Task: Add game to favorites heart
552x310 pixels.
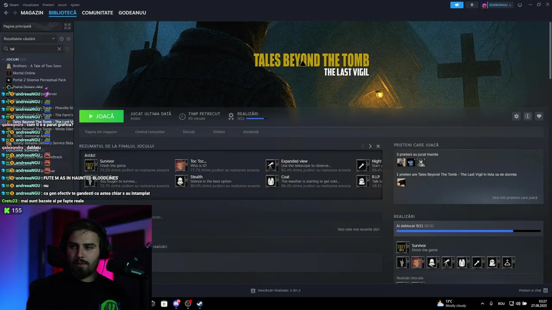Action: (539, 116)
